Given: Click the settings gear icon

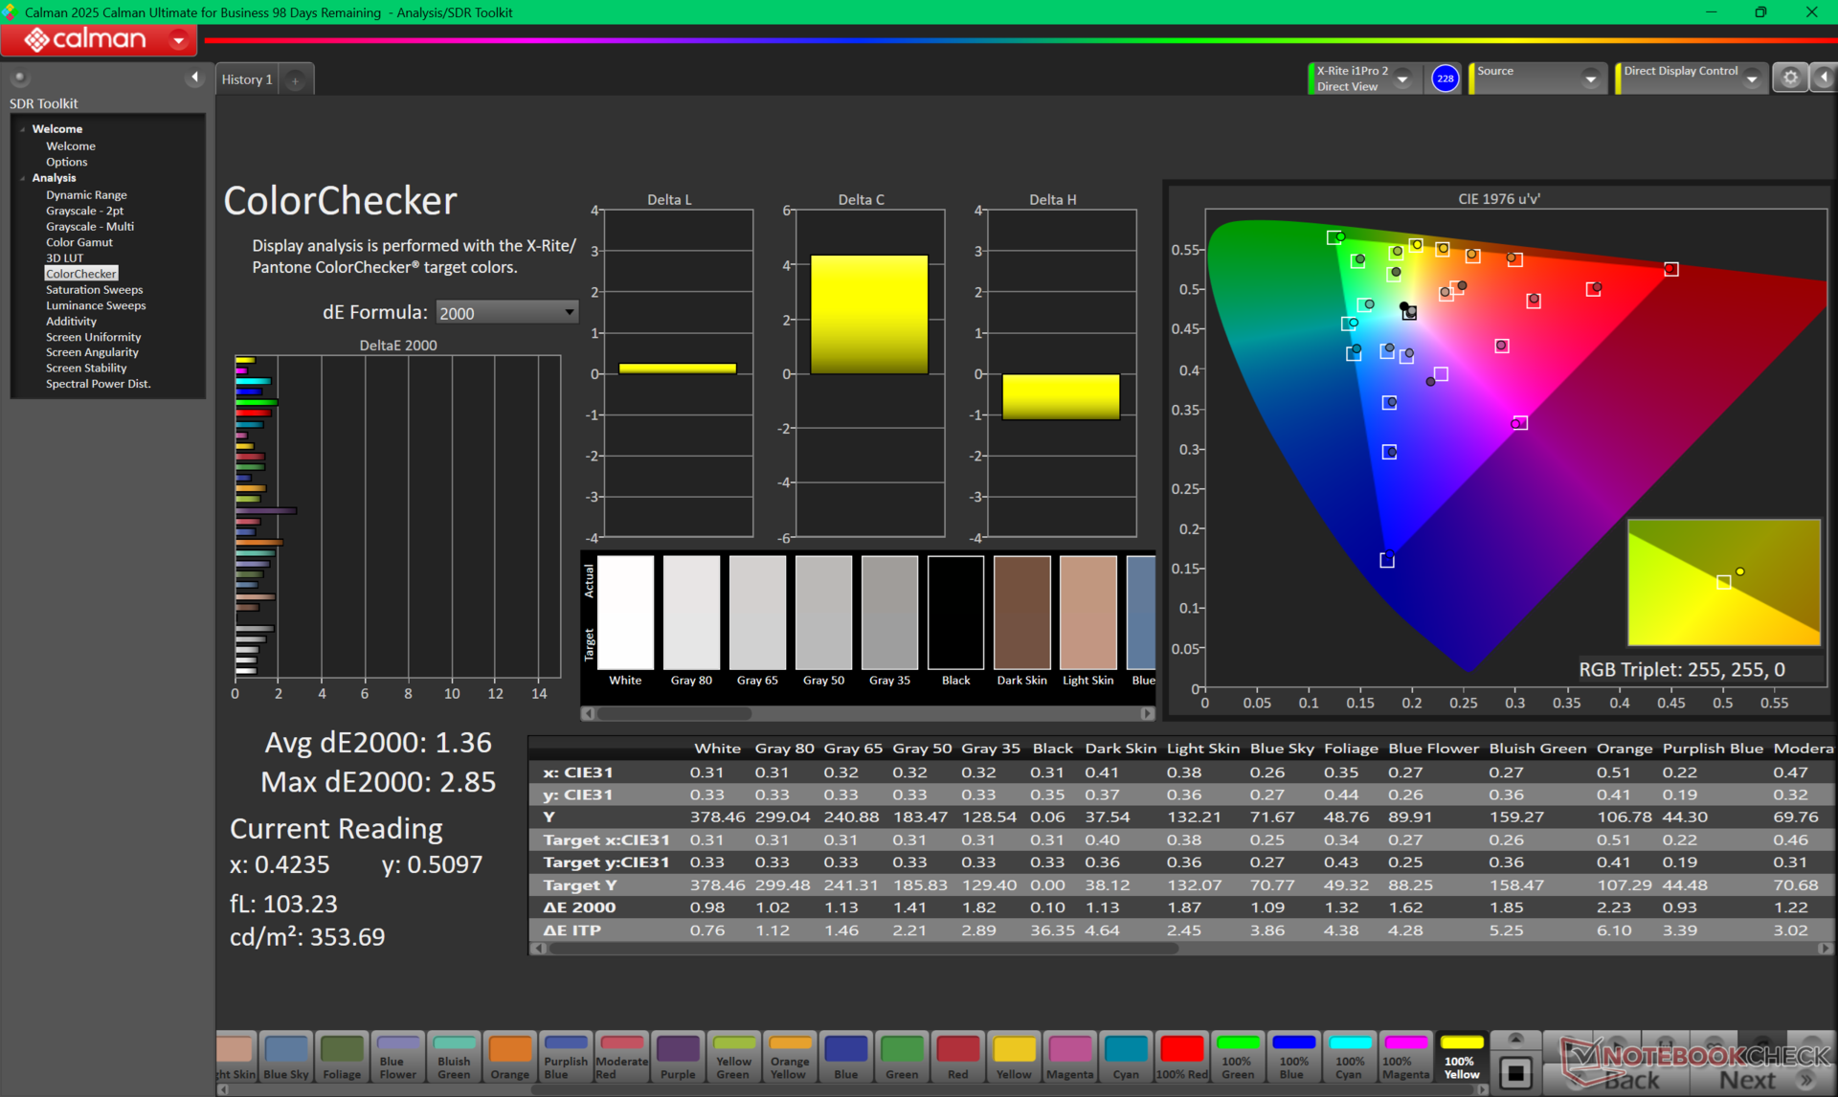Looking at the screenshot, I should coord(1790,78).
